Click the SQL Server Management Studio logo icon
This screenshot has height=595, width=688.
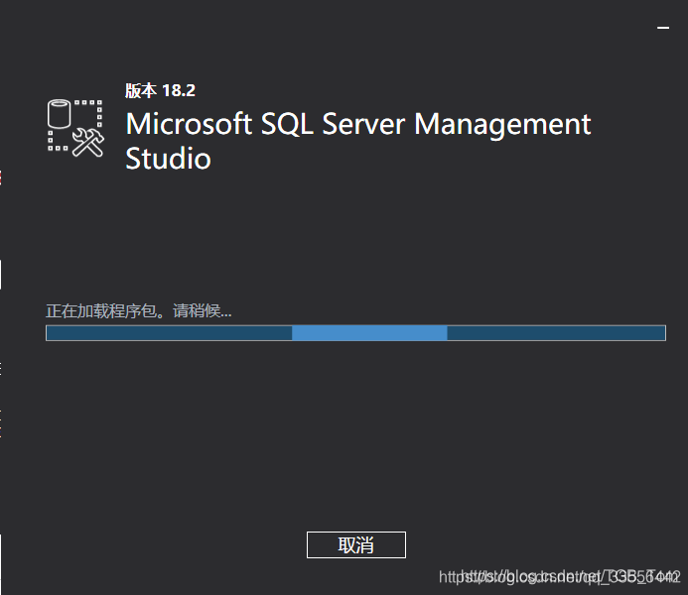(75, 128)
